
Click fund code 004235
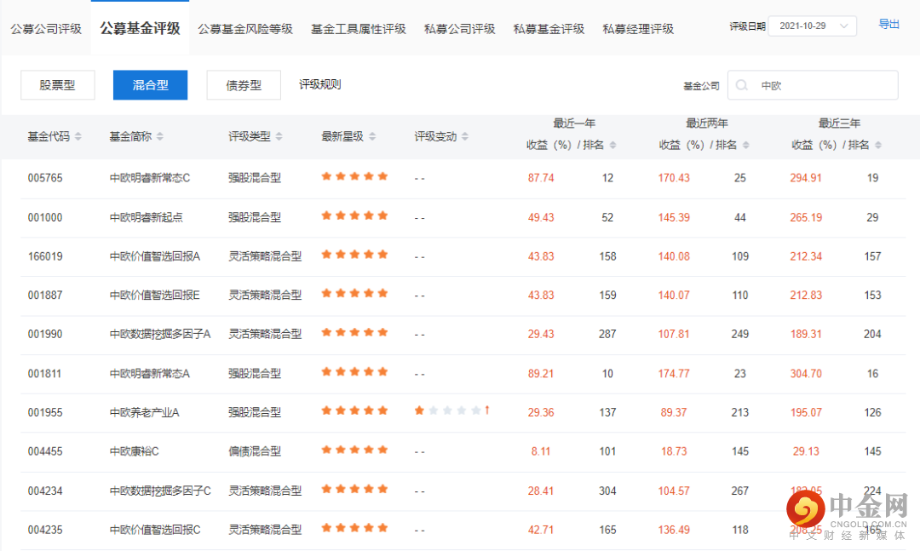45,530
